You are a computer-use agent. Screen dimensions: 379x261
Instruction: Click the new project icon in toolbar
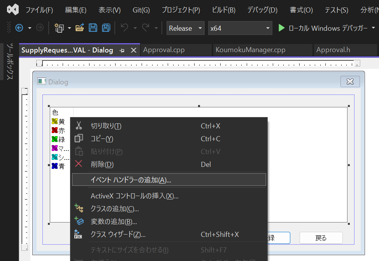pyautogui.click(x=59, y=28)
